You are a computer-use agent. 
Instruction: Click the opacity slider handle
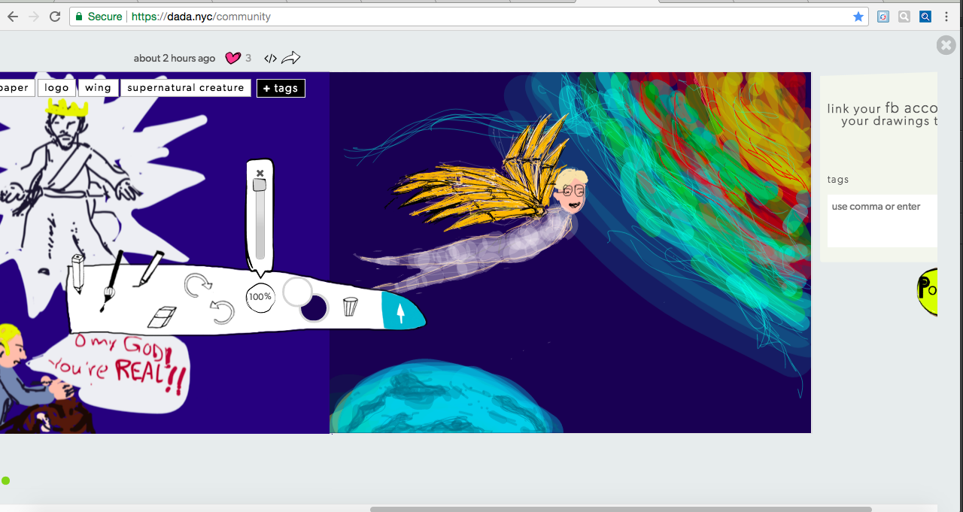(260, 185)
